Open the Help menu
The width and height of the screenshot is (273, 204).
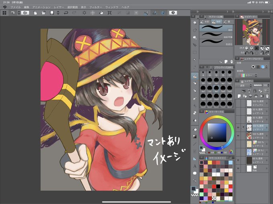(x=125, y=7)
